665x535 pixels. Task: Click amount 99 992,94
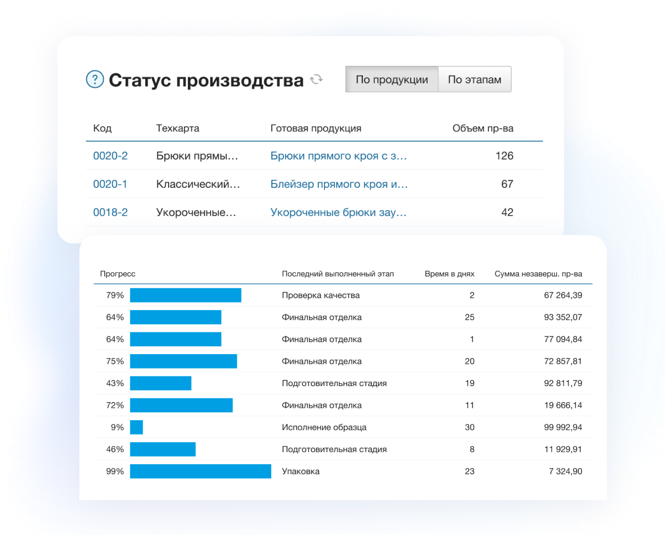point(563,427)
